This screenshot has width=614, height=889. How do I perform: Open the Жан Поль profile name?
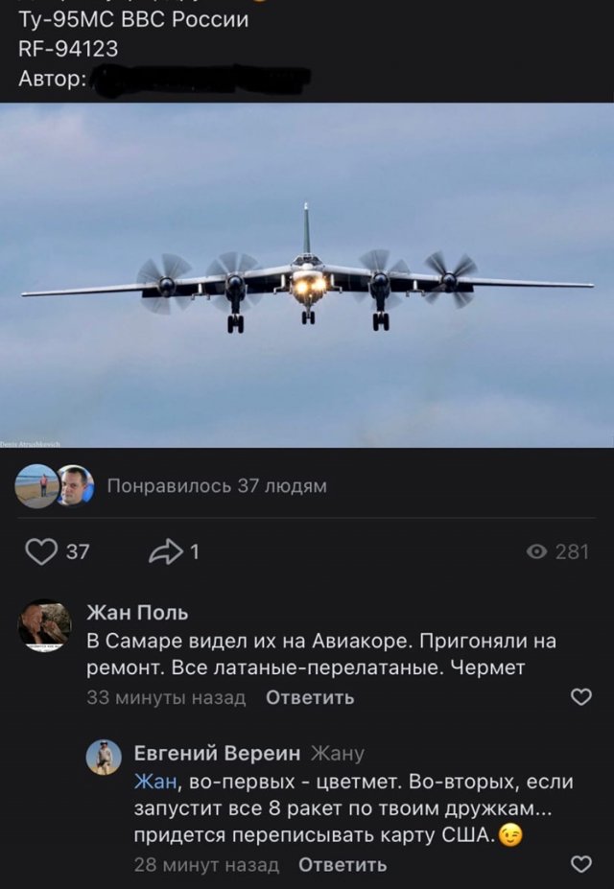coord(137,613)
